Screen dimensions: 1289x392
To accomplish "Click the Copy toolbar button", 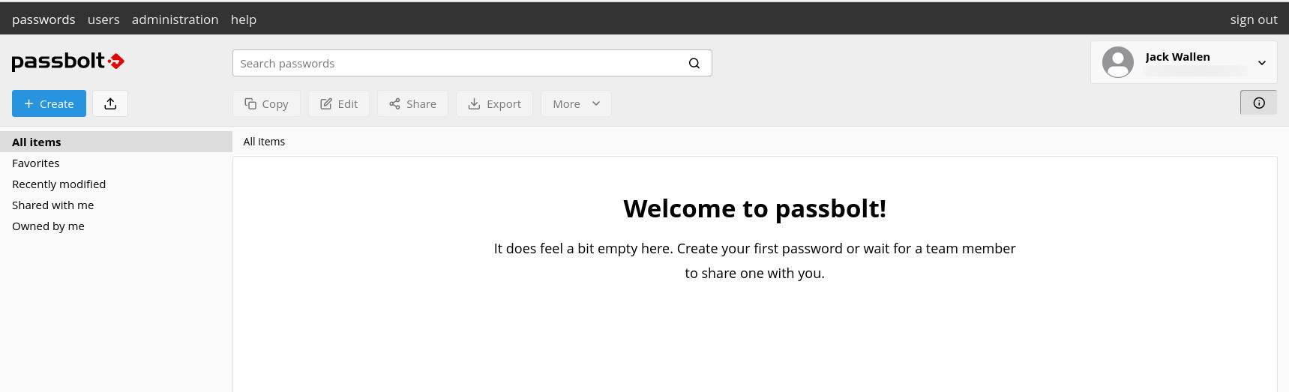I will (266, 104).
